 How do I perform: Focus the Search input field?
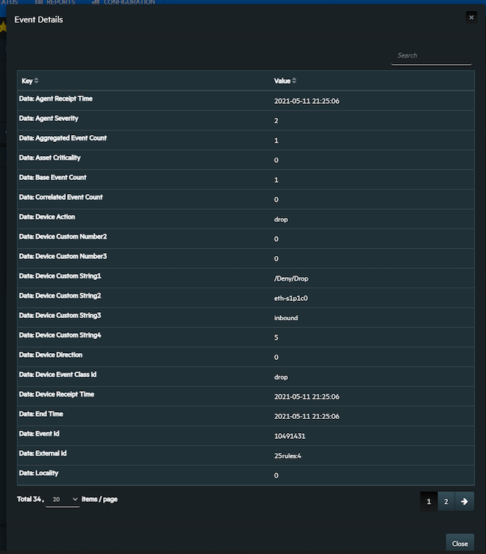coord(431,55)
